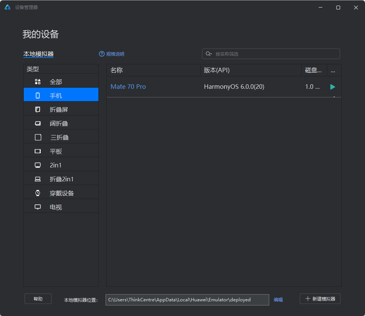Click the 磁盘... column header

pyautogui.click(x=314, y=70)
